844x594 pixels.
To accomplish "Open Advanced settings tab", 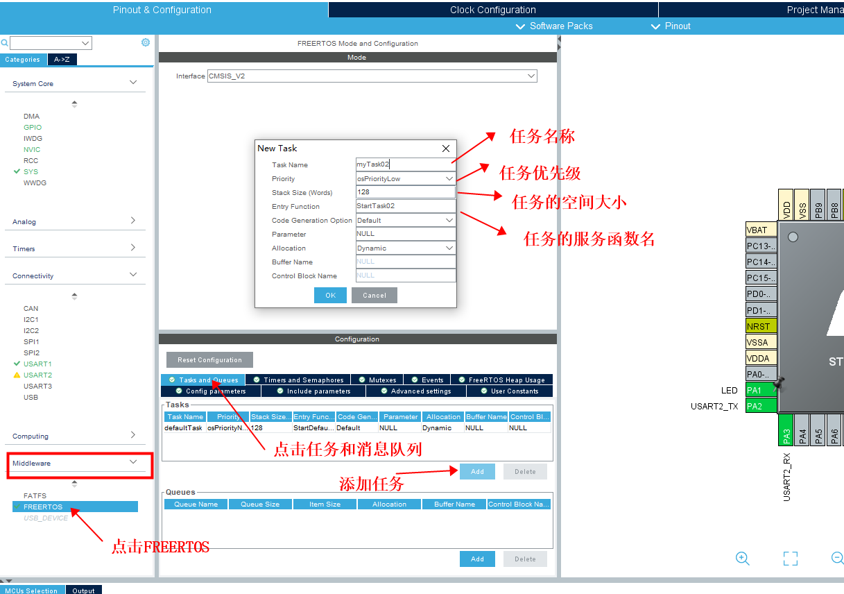I will point(415,391).
